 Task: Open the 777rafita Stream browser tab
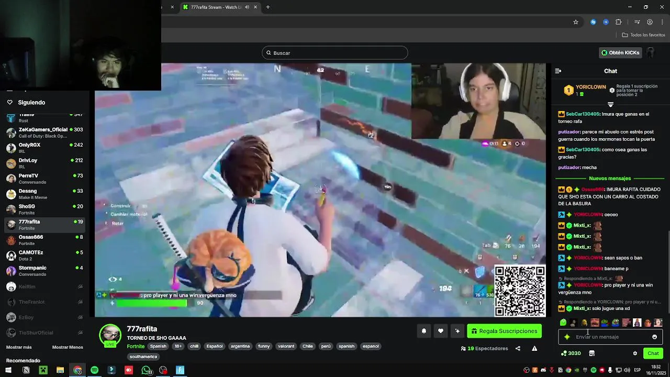(x=220, y=7)
